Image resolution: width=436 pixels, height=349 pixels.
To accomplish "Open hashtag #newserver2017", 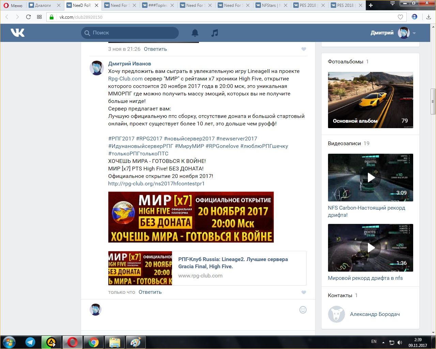I will pos(237,139).
